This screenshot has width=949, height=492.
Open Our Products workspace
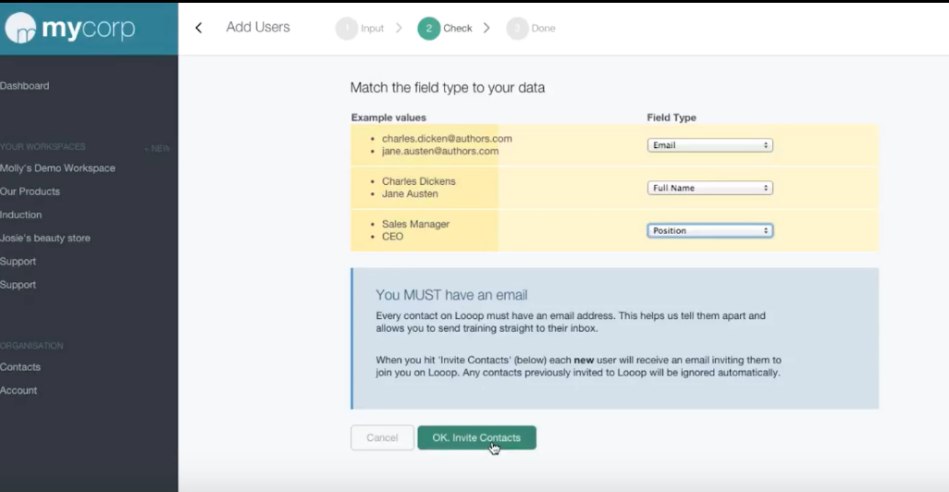tap(30, 191)
